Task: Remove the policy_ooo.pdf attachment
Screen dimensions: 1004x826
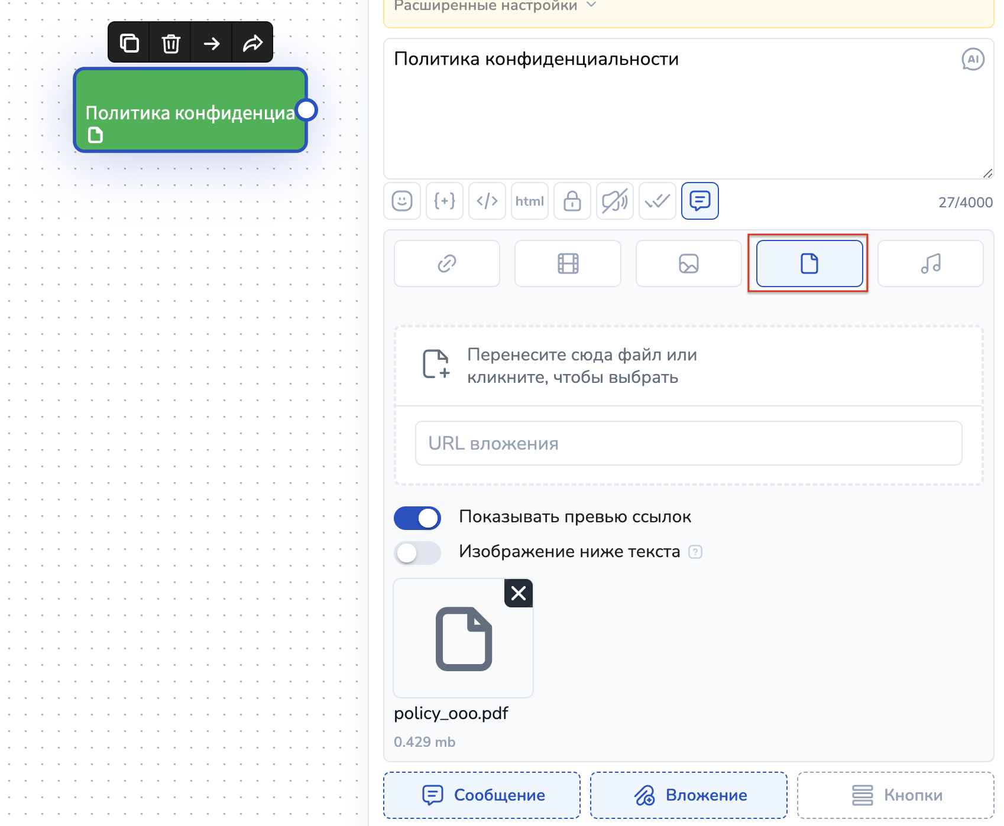Action: [x=519, y=593]
